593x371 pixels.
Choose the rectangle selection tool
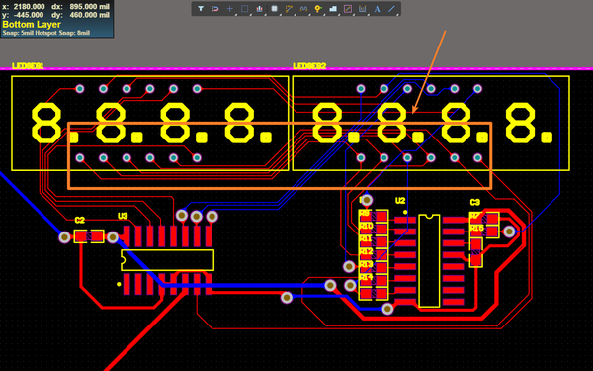[245, 9]
